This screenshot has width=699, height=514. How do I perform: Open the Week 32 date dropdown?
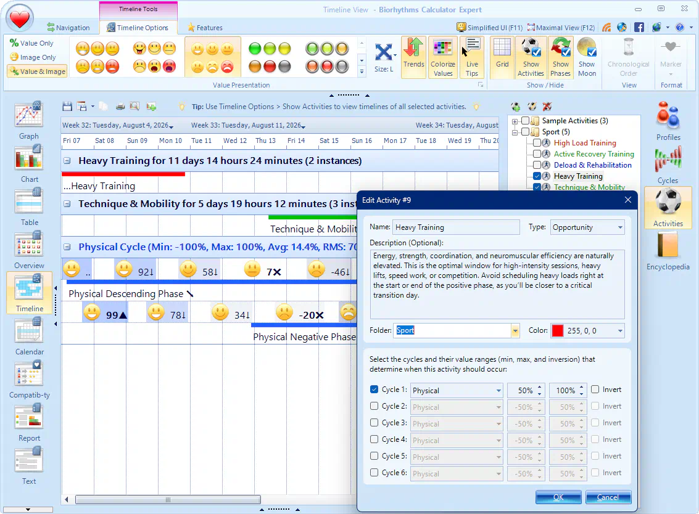tap(171, 127)
